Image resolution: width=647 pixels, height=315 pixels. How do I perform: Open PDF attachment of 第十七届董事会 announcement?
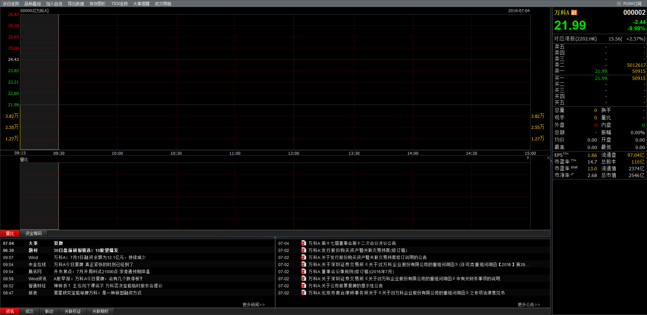[303, 243]
